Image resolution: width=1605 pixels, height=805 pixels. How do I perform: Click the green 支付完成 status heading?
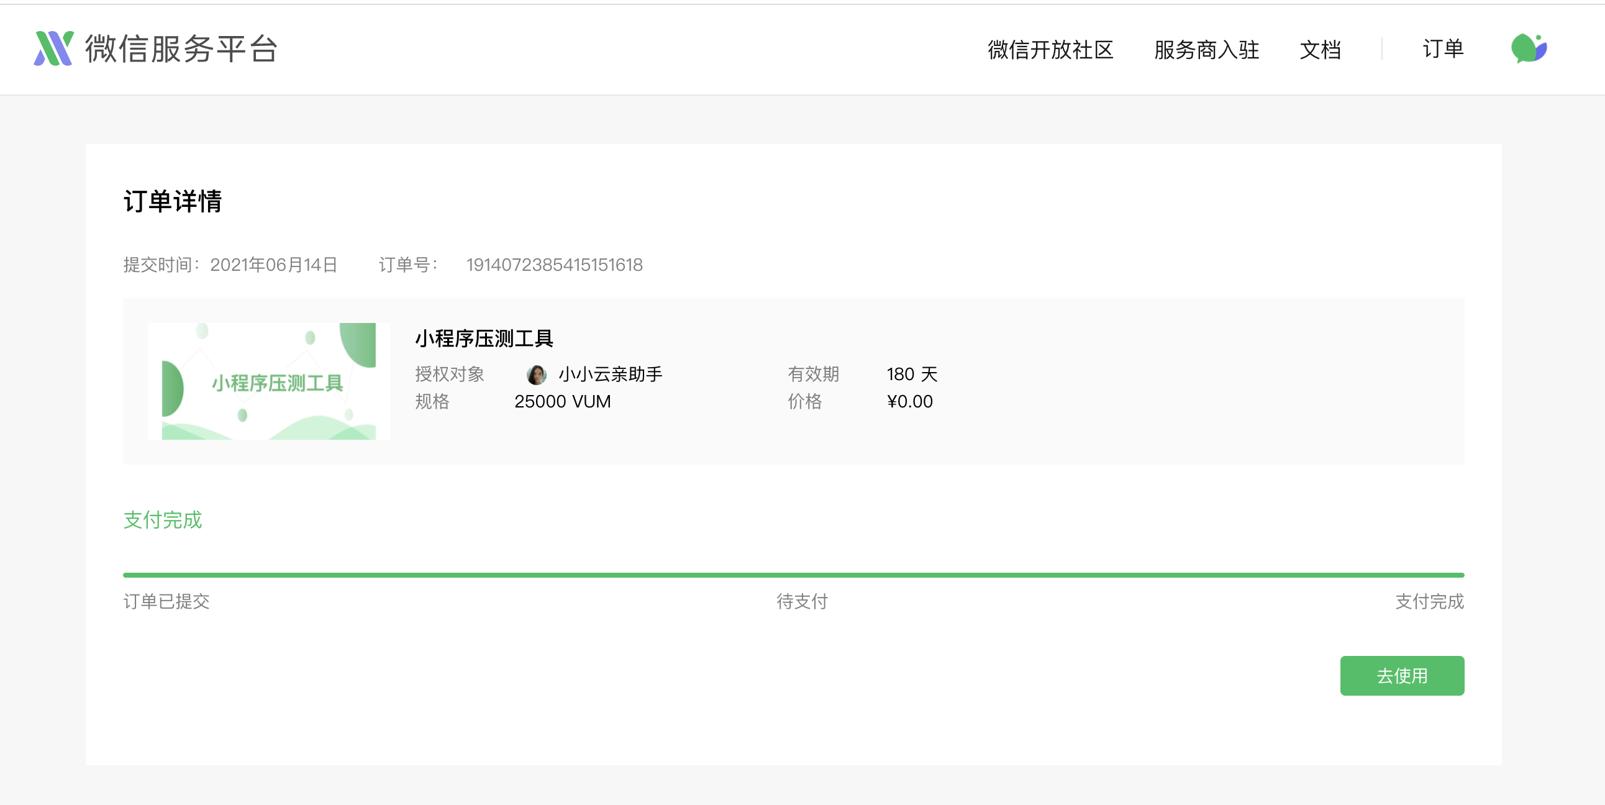[163, 520]
